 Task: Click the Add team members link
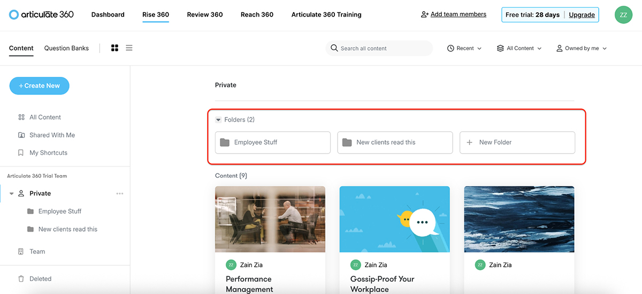[x=454, y=14]
